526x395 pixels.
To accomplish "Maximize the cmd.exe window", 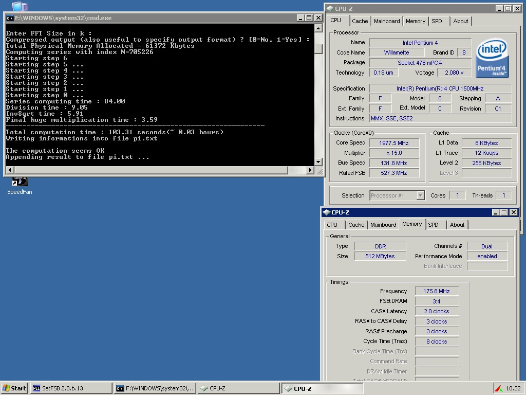I will (x=309, y=18).
